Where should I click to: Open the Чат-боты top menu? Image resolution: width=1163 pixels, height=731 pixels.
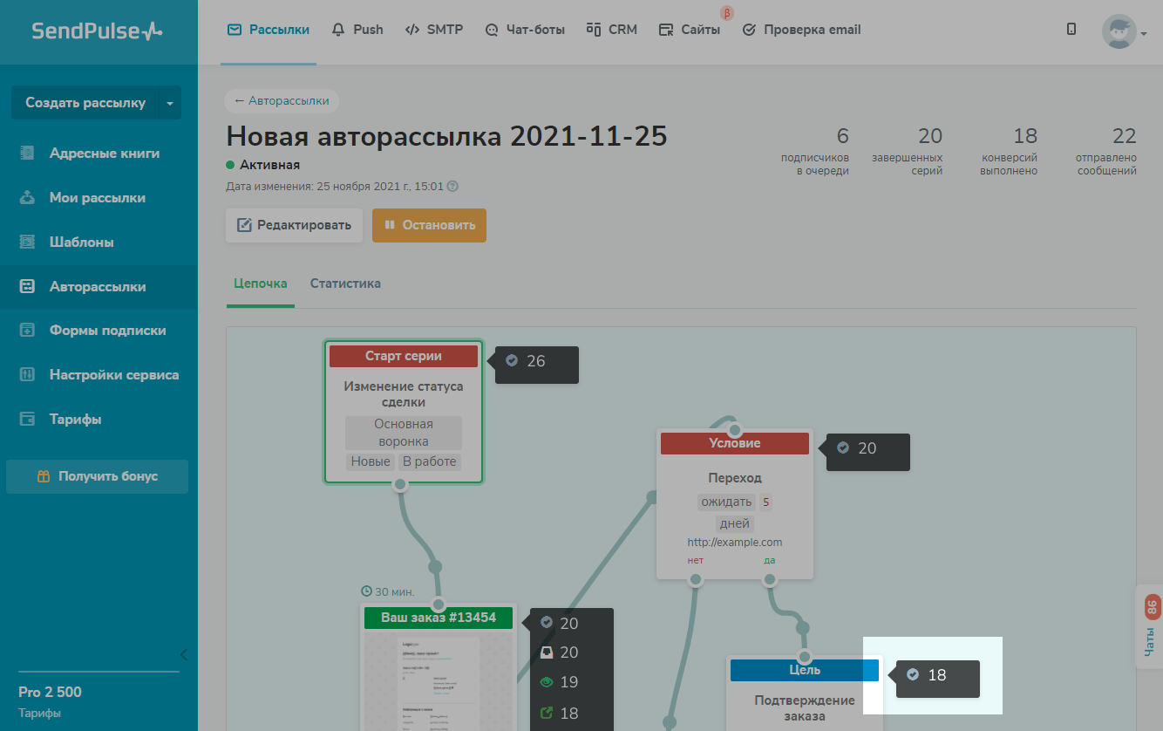click(x=525, y=30)
